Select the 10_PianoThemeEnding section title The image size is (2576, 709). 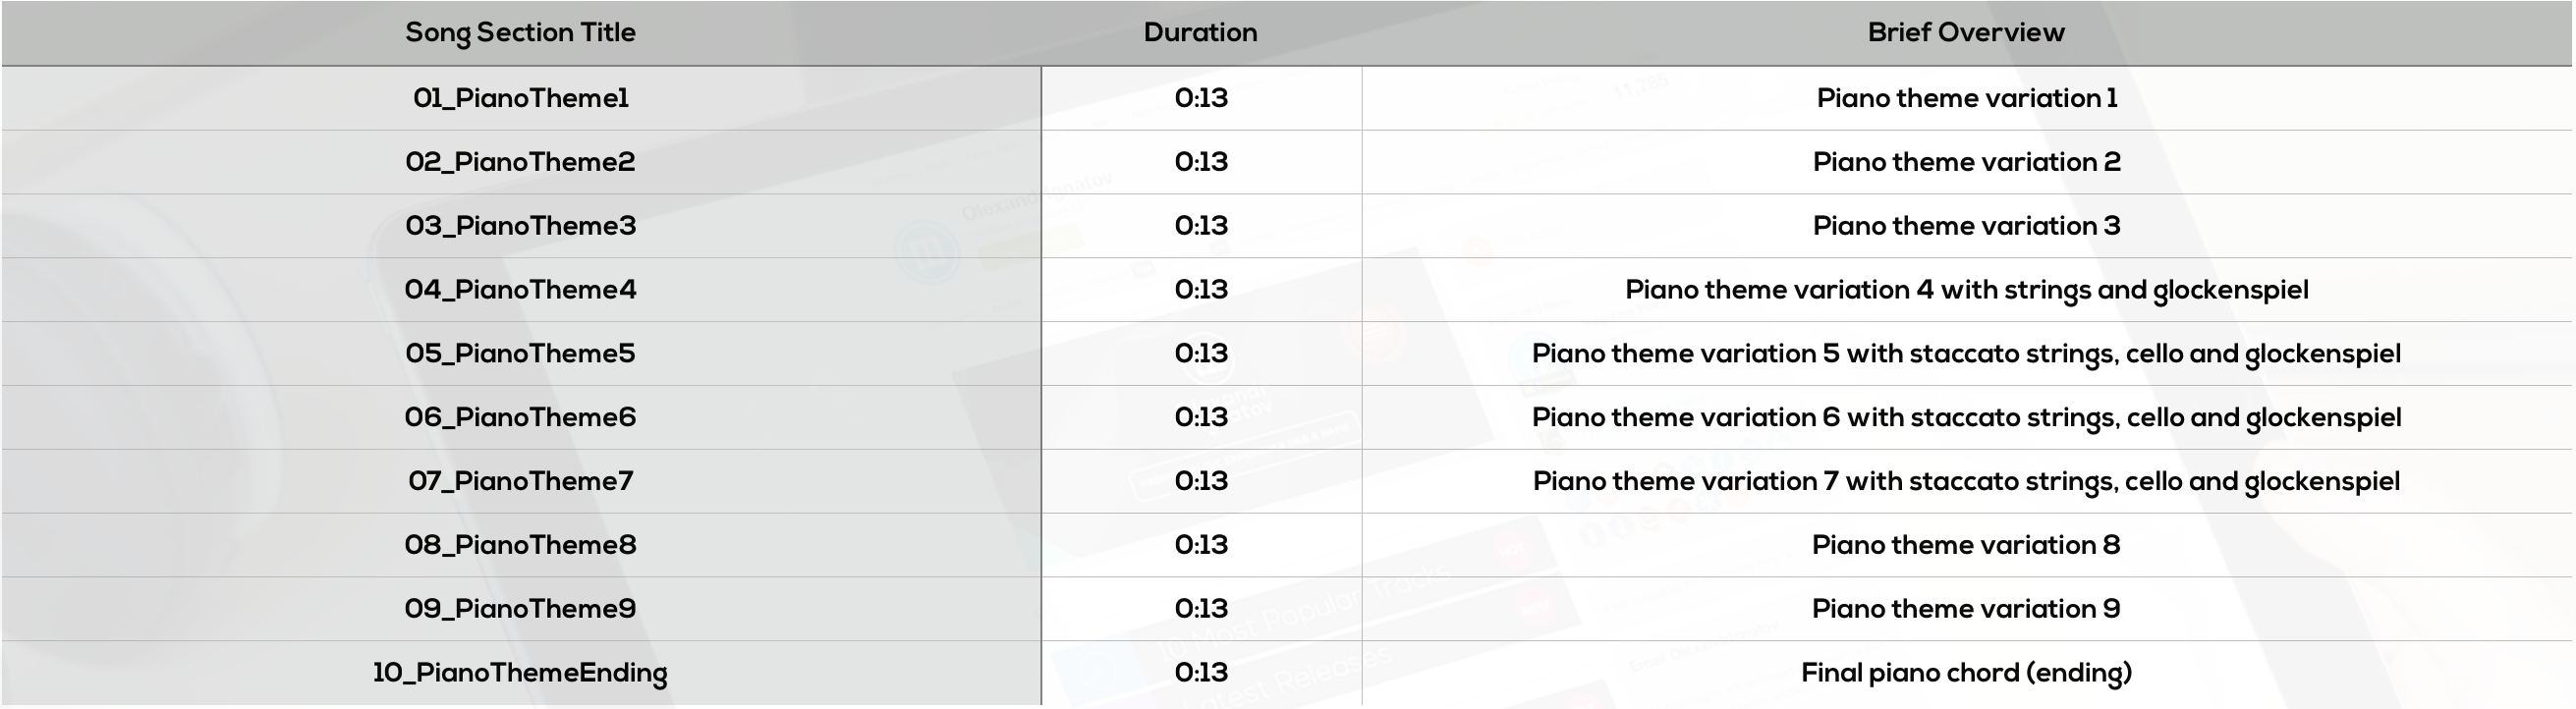point(520,673)
